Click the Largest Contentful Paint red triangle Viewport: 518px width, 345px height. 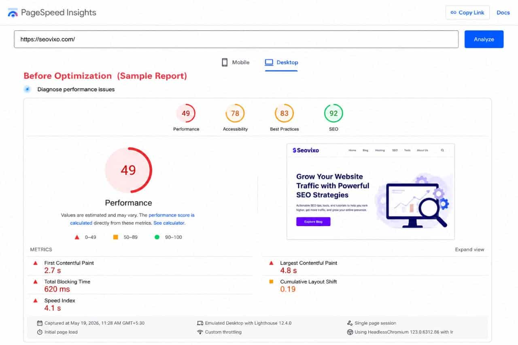272,263
